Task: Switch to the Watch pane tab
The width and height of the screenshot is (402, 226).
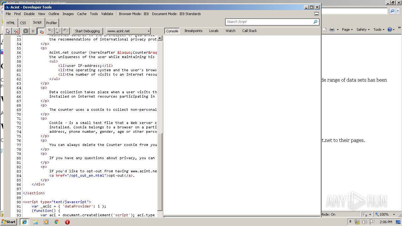Action: (x=231, y=31)
